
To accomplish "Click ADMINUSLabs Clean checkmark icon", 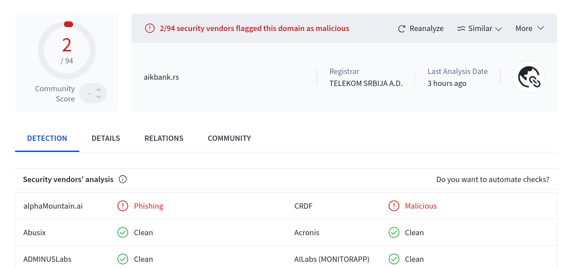I will 123,259.
